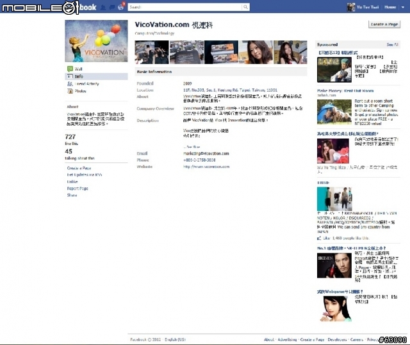Click the 727 likes count
The image size is (410, 345).
click(x=70, y=137)
